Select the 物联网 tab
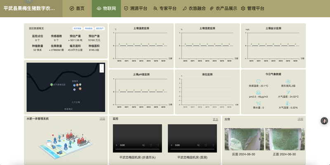The image size is (330, 165). [x=106, y=8]
